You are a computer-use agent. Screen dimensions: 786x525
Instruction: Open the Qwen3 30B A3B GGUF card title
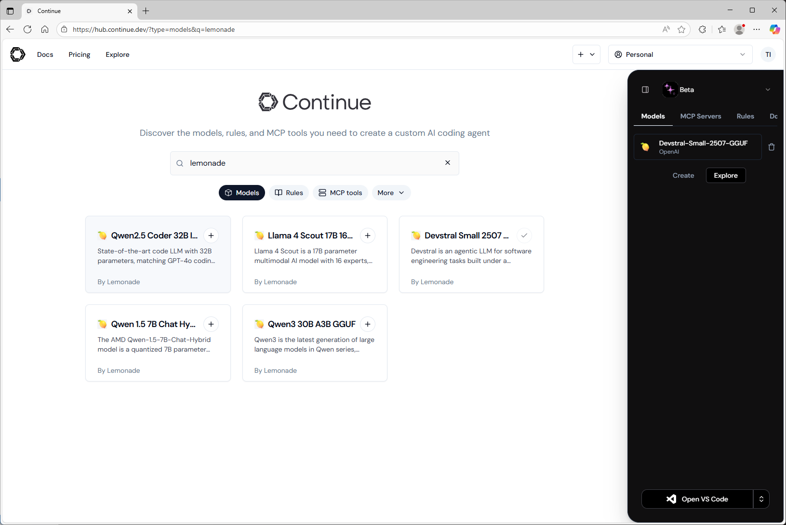(312, 324)
